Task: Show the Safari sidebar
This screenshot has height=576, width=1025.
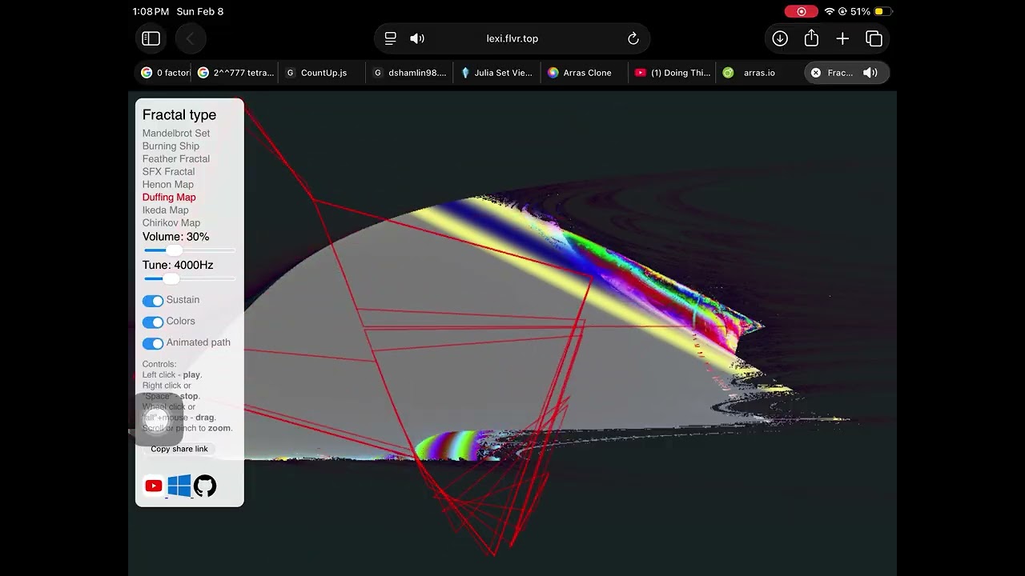Action: click(x=151, y=38)
